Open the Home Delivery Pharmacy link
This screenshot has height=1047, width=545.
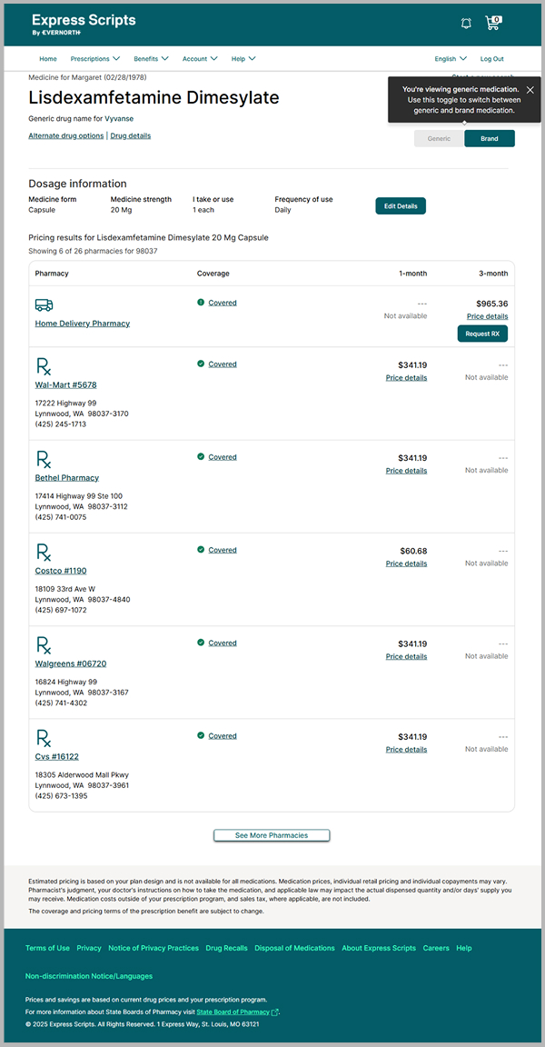click(x=83, y=324)
